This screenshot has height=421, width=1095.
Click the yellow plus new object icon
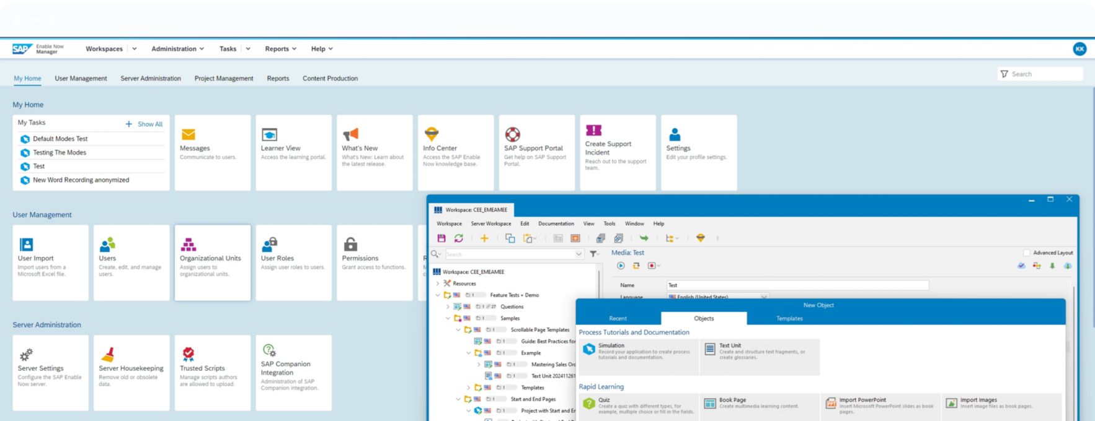484,238
